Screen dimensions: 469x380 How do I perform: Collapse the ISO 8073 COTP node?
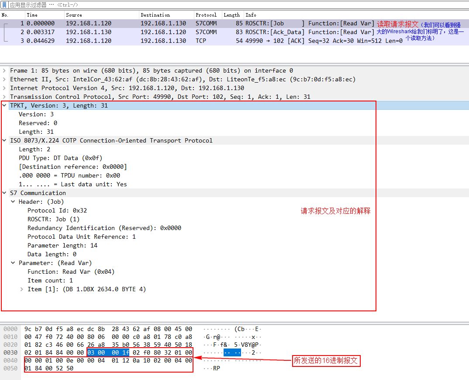pyautogui.click(x=4, y=140)
